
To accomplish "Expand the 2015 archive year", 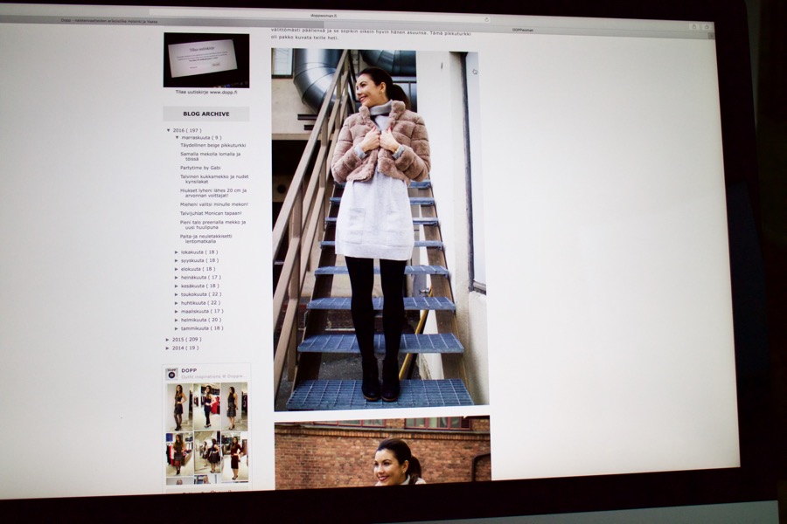I will [168, 340].
